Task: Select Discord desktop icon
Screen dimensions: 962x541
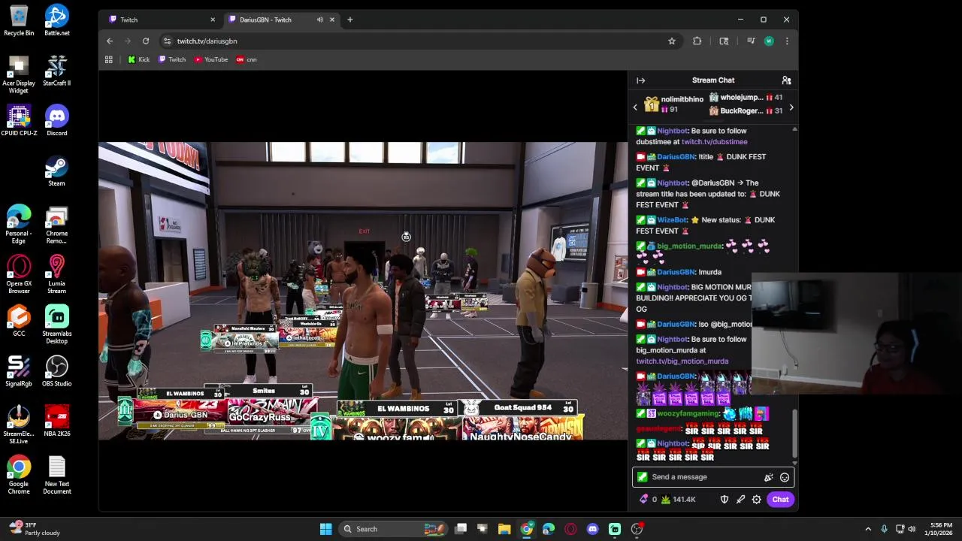Action: (x=57, y=121)
